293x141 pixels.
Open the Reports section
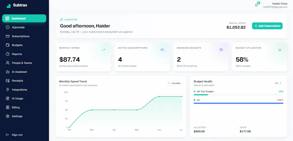pyautogui.click(x=24, y=54)
